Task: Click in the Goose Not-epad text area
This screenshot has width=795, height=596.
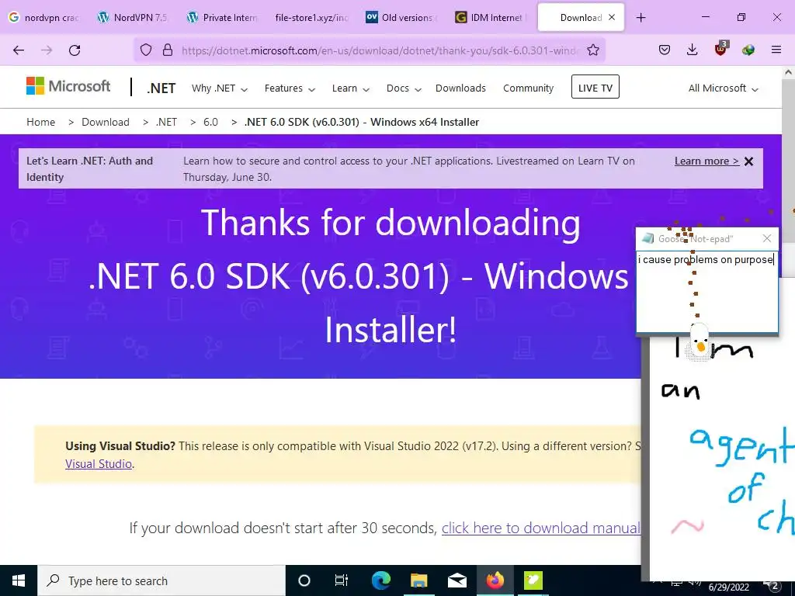Action: tap(706, 292)
